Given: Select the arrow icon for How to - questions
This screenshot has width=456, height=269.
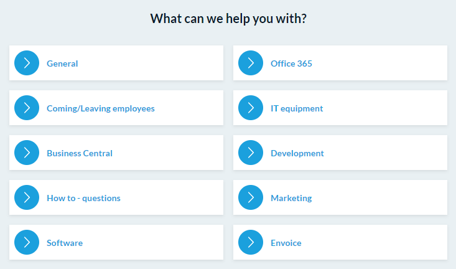Looking at the screenshot, I should click(27, 197).
